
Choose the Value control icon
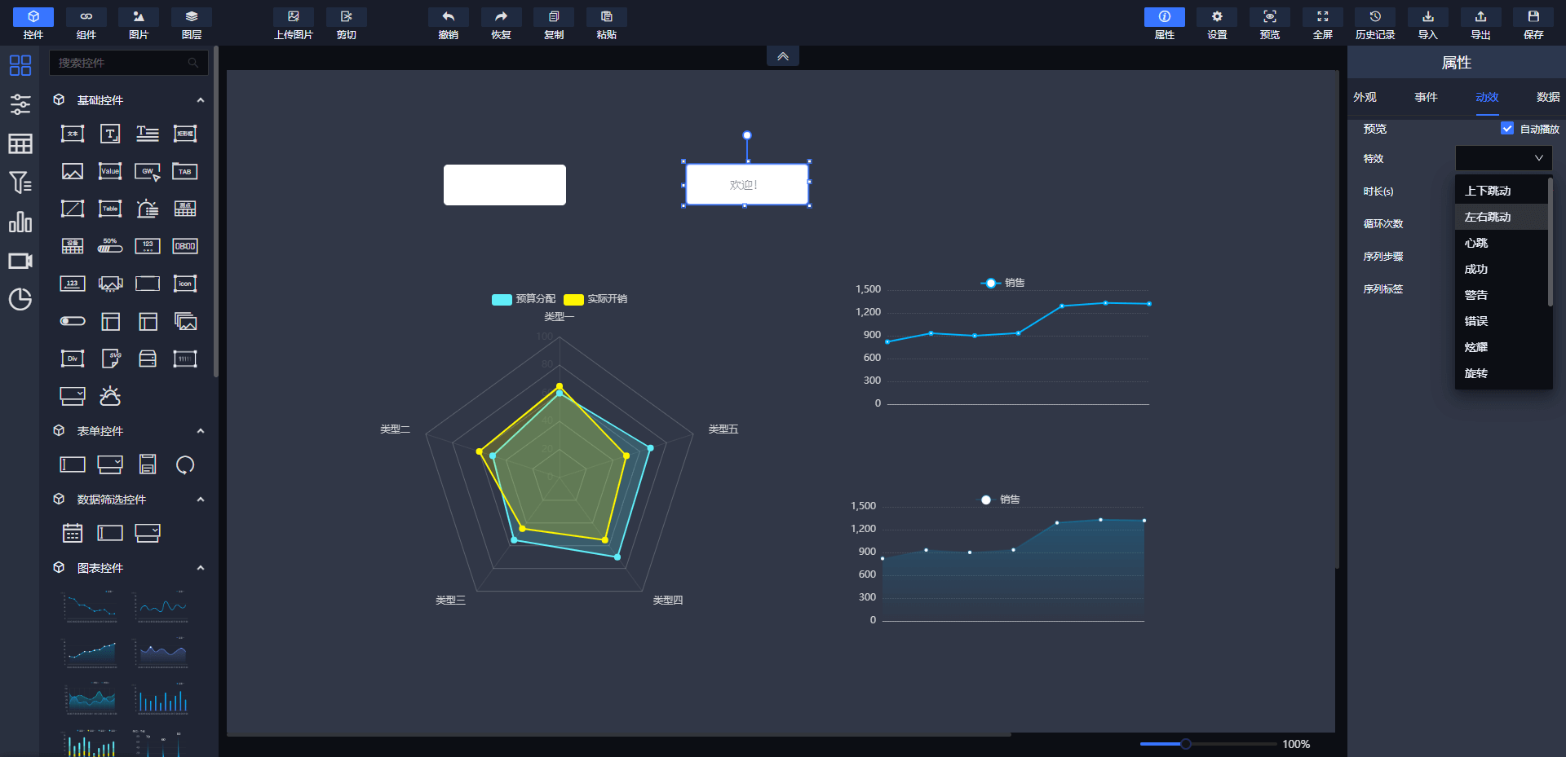click(110, 171)
